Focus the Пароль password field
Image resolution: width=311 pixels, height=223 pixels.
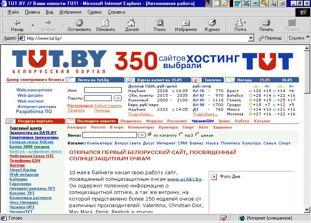(x=98, y=98)
